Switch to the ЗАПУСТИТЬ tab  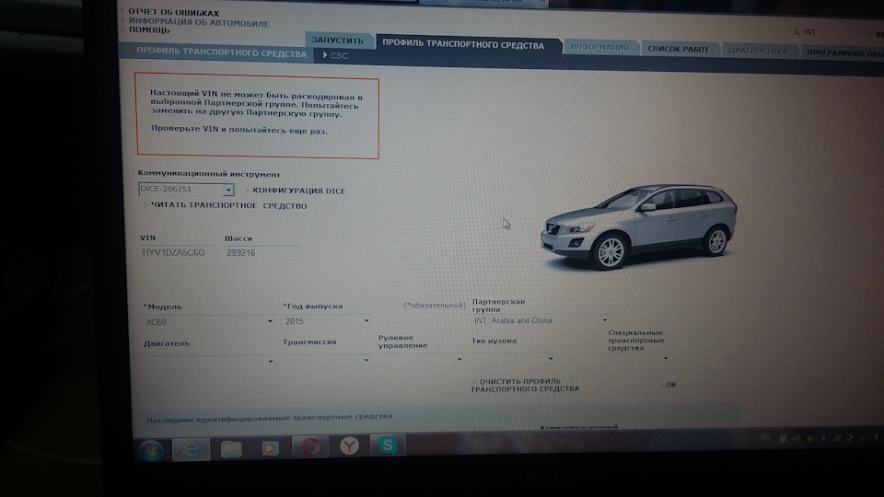click(x=339, y=42)
